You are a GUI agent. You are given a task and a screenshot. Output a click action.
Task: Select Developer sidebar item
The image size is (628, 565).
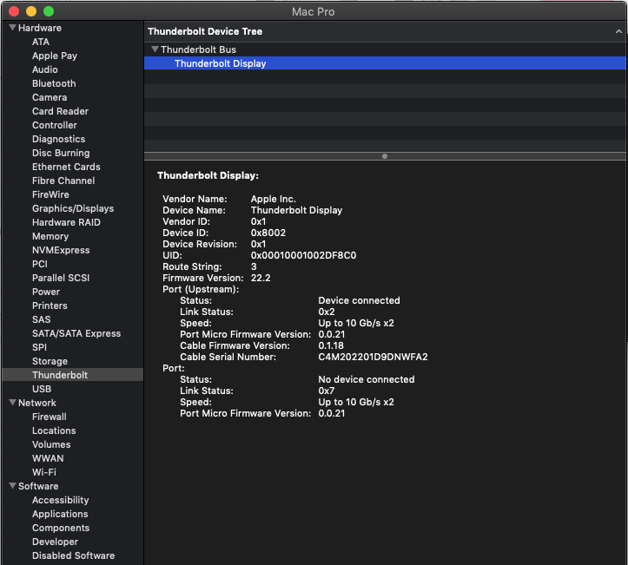56,542
